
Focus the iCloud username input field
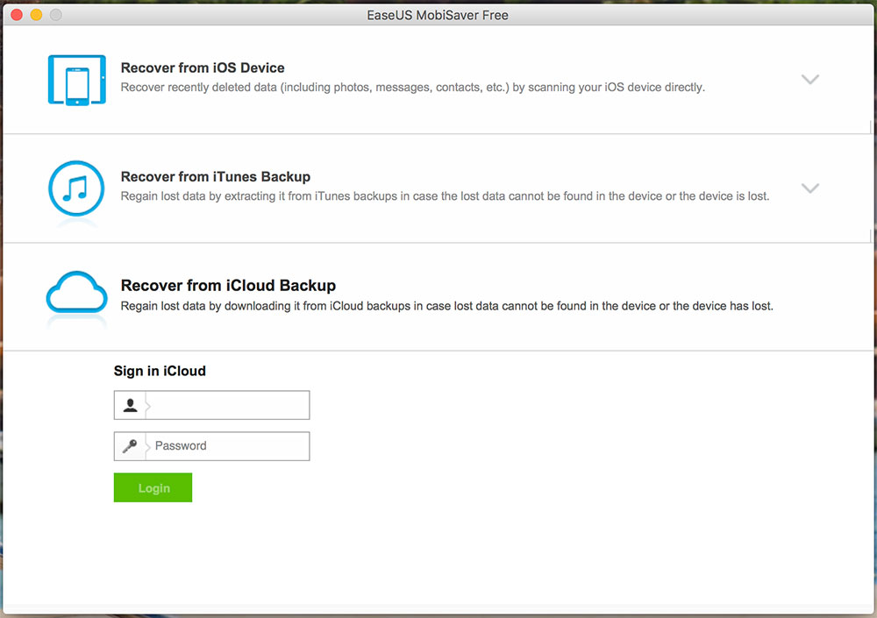tap(211, 405)
